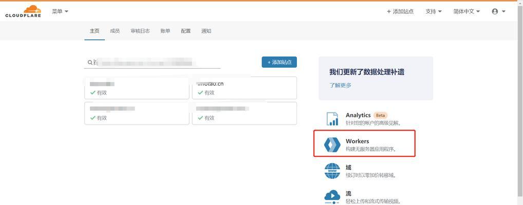The width and height of the screenshot is (523, 205).
Task: Click 续订时以零加价转移域 description text
Action: [371, 175]
